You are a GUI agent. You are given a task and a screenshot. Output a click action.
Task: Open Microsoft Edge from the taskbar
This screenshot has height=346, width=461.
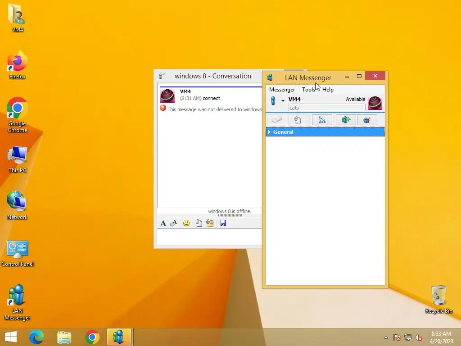36,337
